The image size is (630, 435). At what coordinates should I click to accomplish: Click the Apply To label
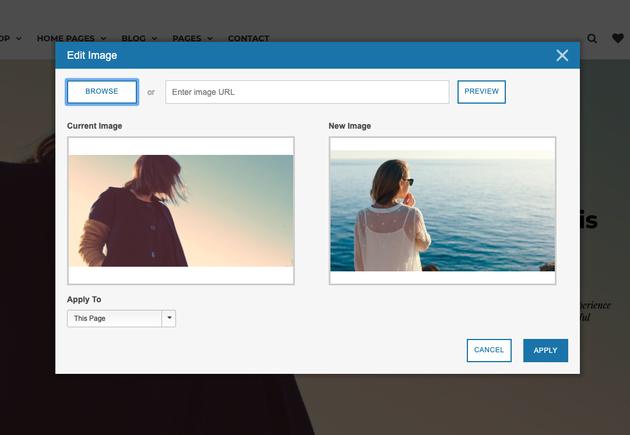point(84,299)
